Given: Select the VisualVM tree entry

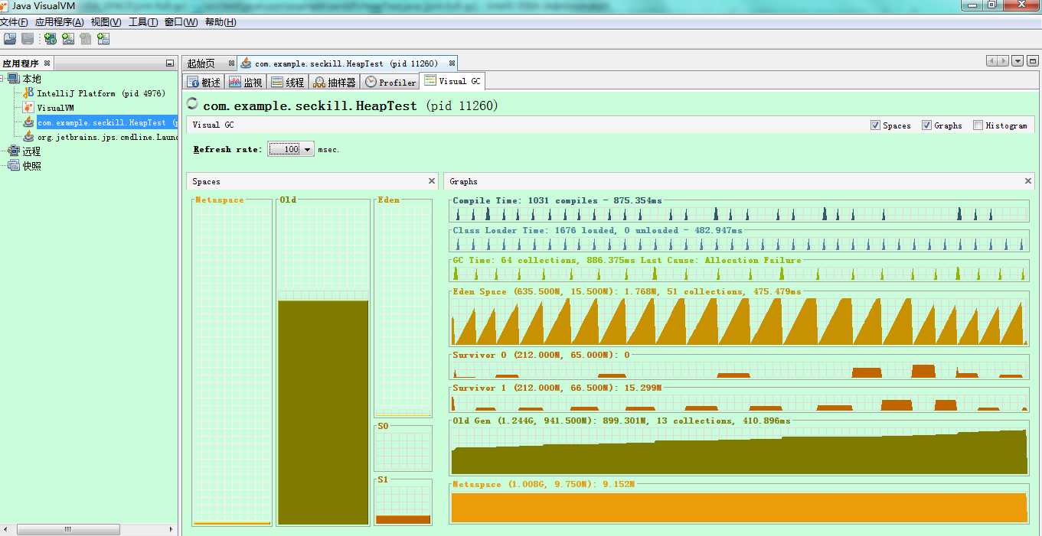Looking at the screenshot, I should (55, 108).
